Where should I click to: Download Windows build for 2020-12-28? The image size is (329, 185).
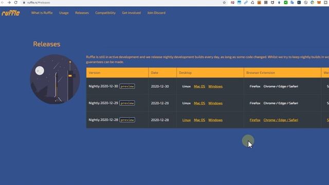pyautogui.click(x=215, y=120)
